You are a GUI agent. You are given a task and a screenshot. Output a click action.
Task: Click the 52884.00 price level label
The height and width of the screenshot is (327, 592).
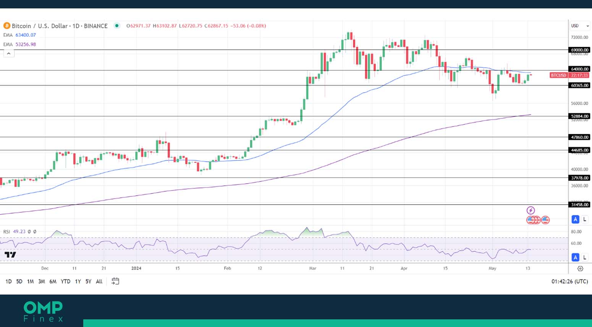(579, 116)
